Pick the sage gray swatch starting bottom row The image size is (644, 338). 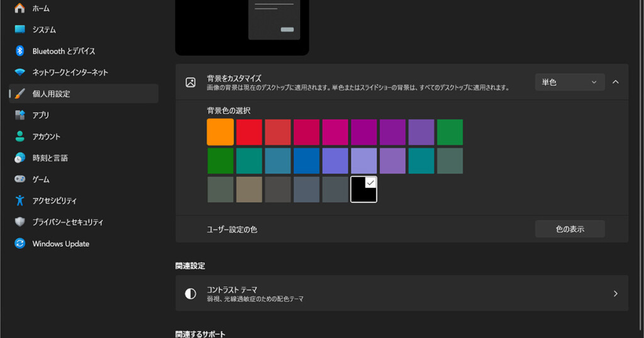coord(220,190)
